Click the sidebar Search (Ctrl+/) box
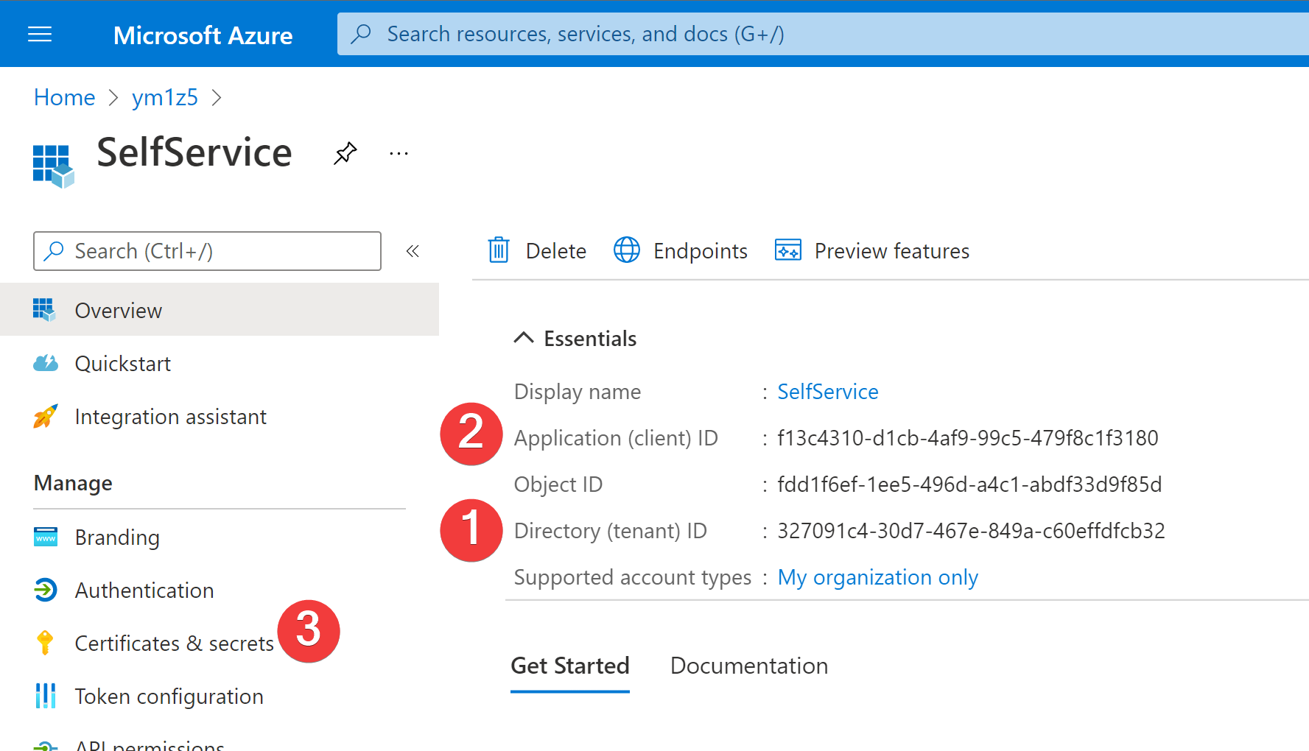This screenshot has height=751, width=1309. tap(207, 251)
